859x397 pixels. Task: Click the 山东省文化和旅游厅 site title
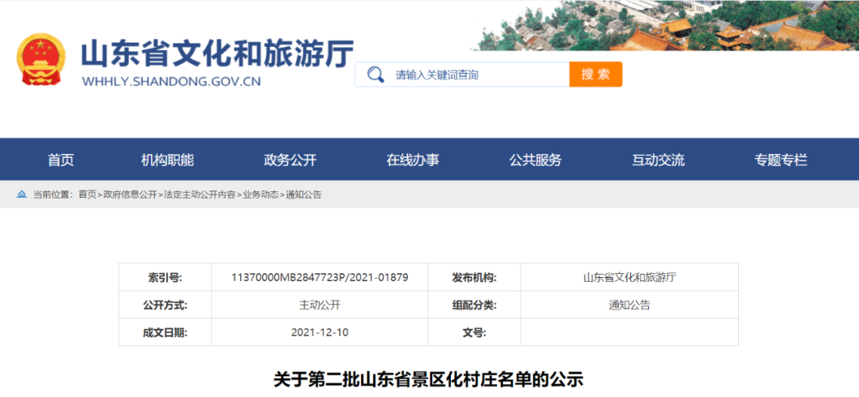coord(216,52)
